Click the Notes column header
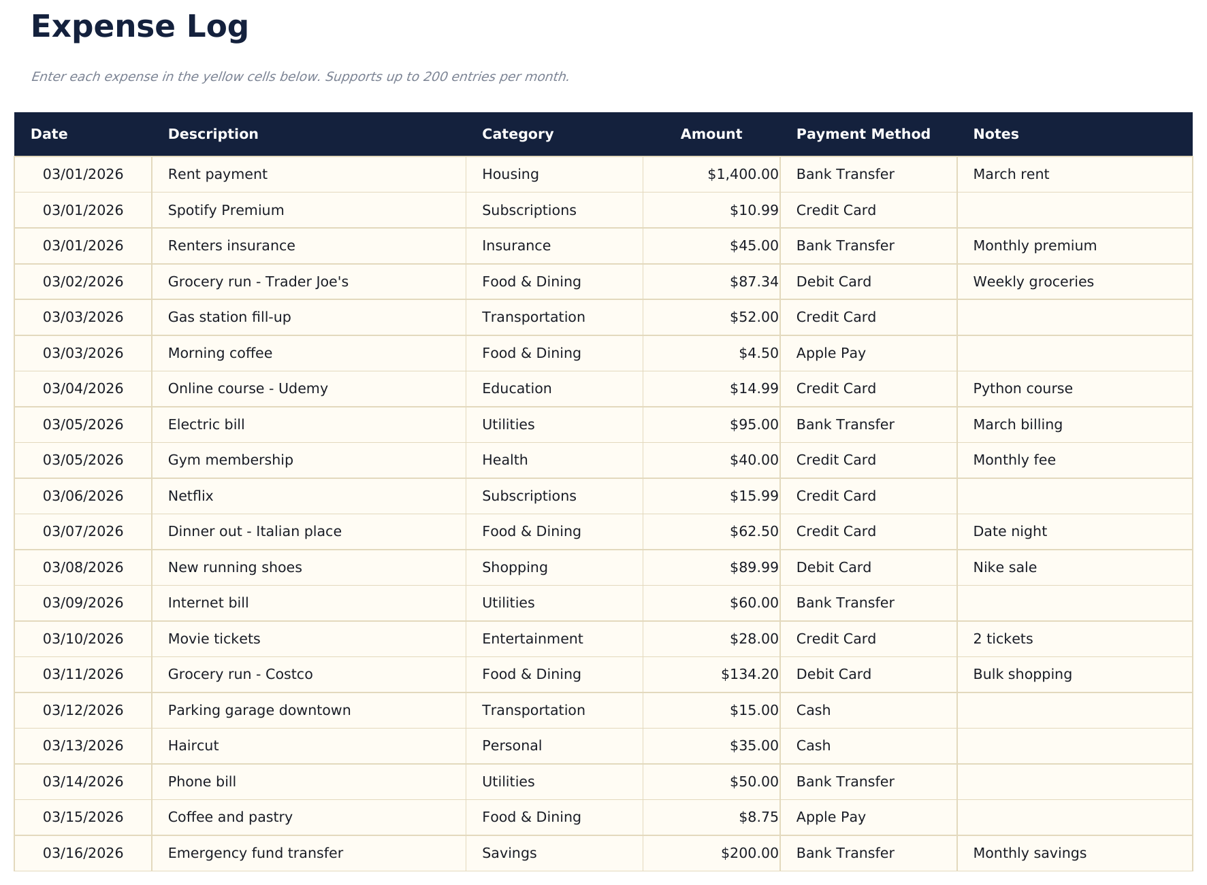 point(995,134)
